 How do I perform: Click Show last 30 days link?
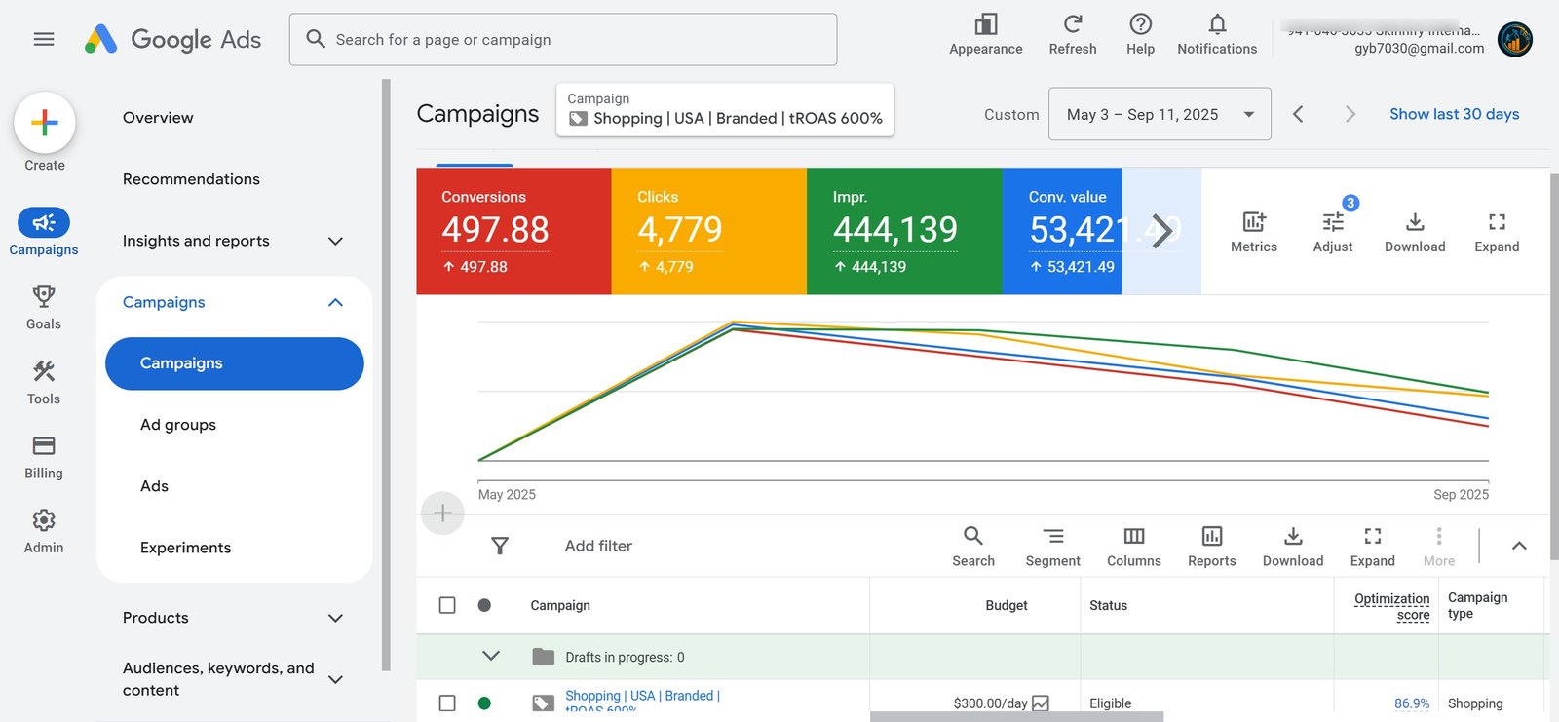[x=1454, y=114]
